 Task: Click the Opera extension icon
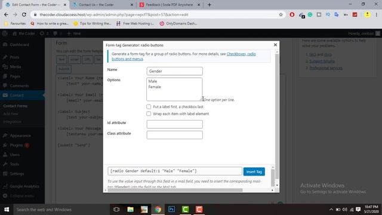(x=292, y=14)
